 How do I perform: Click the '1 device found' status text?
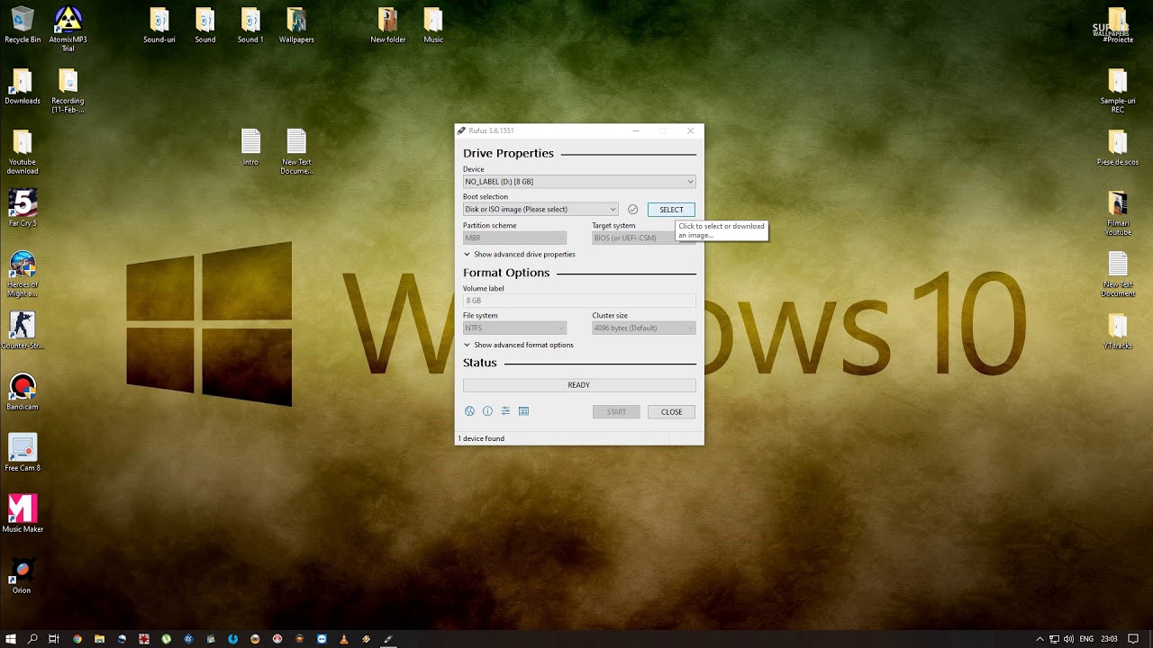coord(481,438)
